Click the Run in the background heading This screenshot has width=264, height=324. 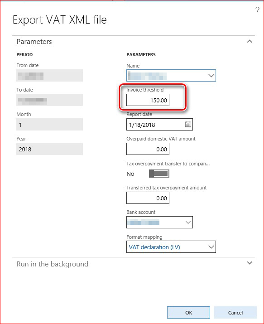pyautogui.click(x=53, y=264)
